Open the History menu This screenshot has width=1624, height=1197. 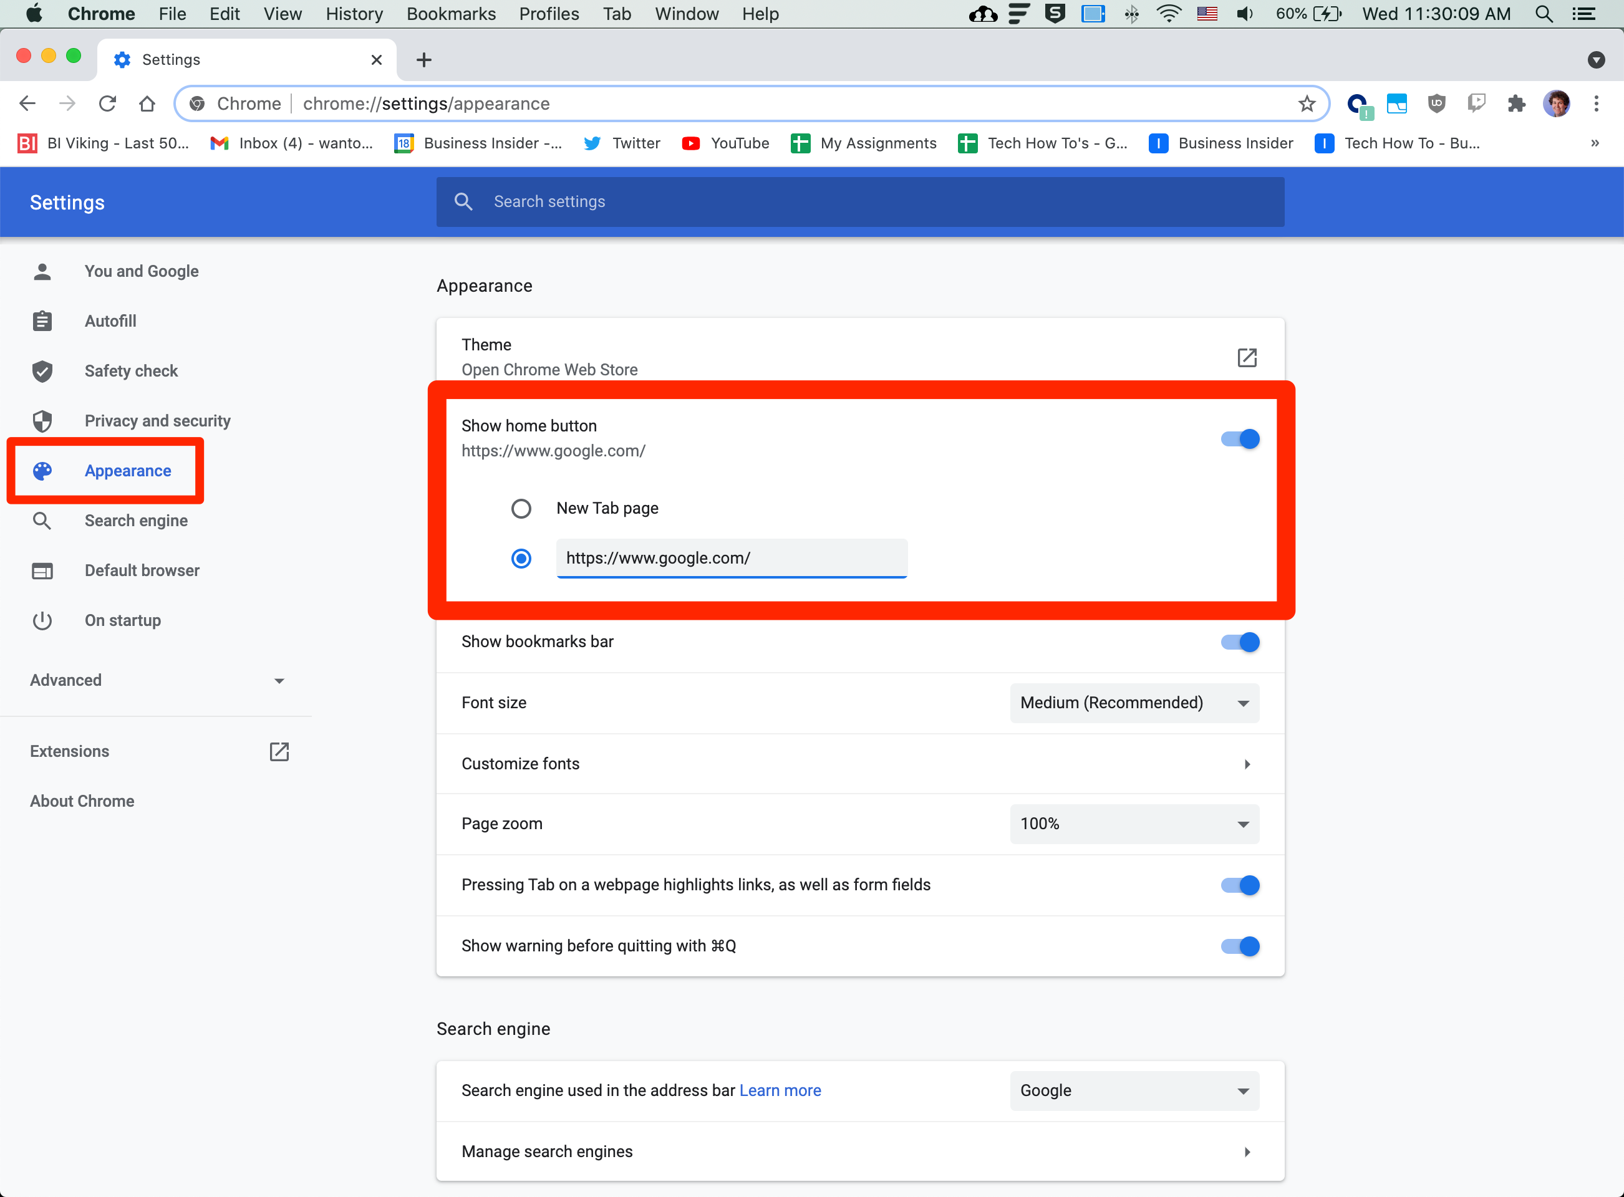pyautogui.click(x=354, y=14)
